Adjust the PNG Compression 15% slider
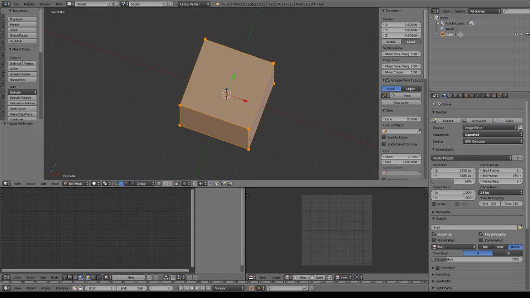530x298 pixels. [x=476, y=259]
